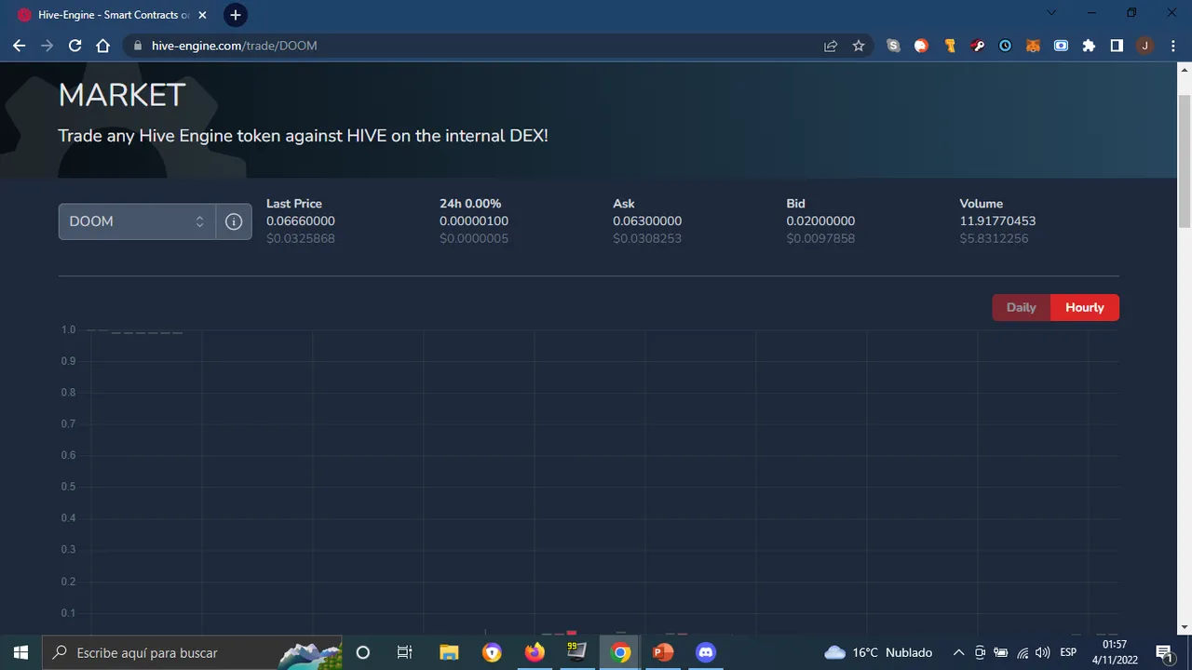Open volume control in tray
Viewport: 1192px width, 670px height.
pos(1043,652)
